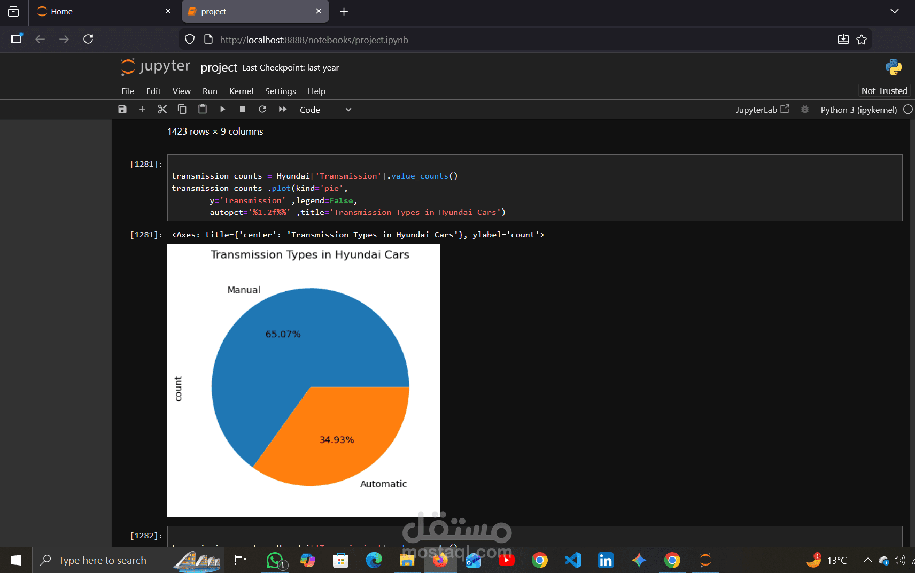Image resolution: width=915 pixels, height=573 pixels.
Task: Open Visual Studio Code from the taskbar
Action: [572, 560]
